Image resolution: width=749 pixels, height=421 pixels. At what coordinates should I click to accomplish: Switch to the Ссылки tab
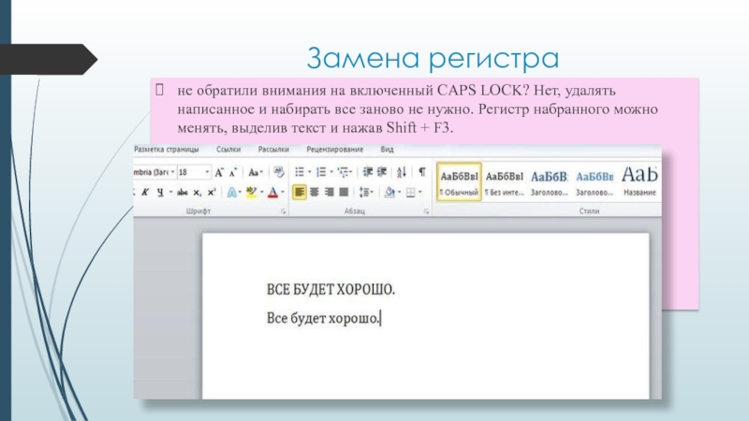[228, 149]
